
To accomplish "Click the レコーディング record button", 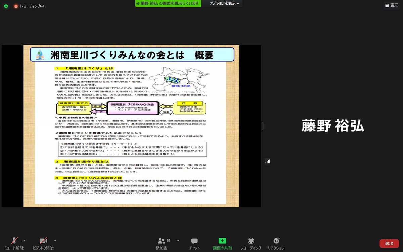I will (x=251, y=243).
